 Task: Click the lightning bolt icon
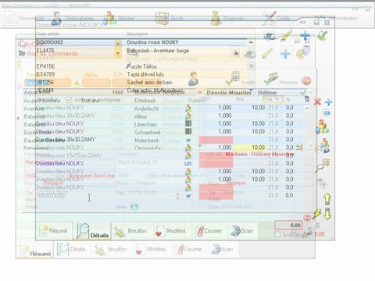pyautogui.click(x=317, y=214)
